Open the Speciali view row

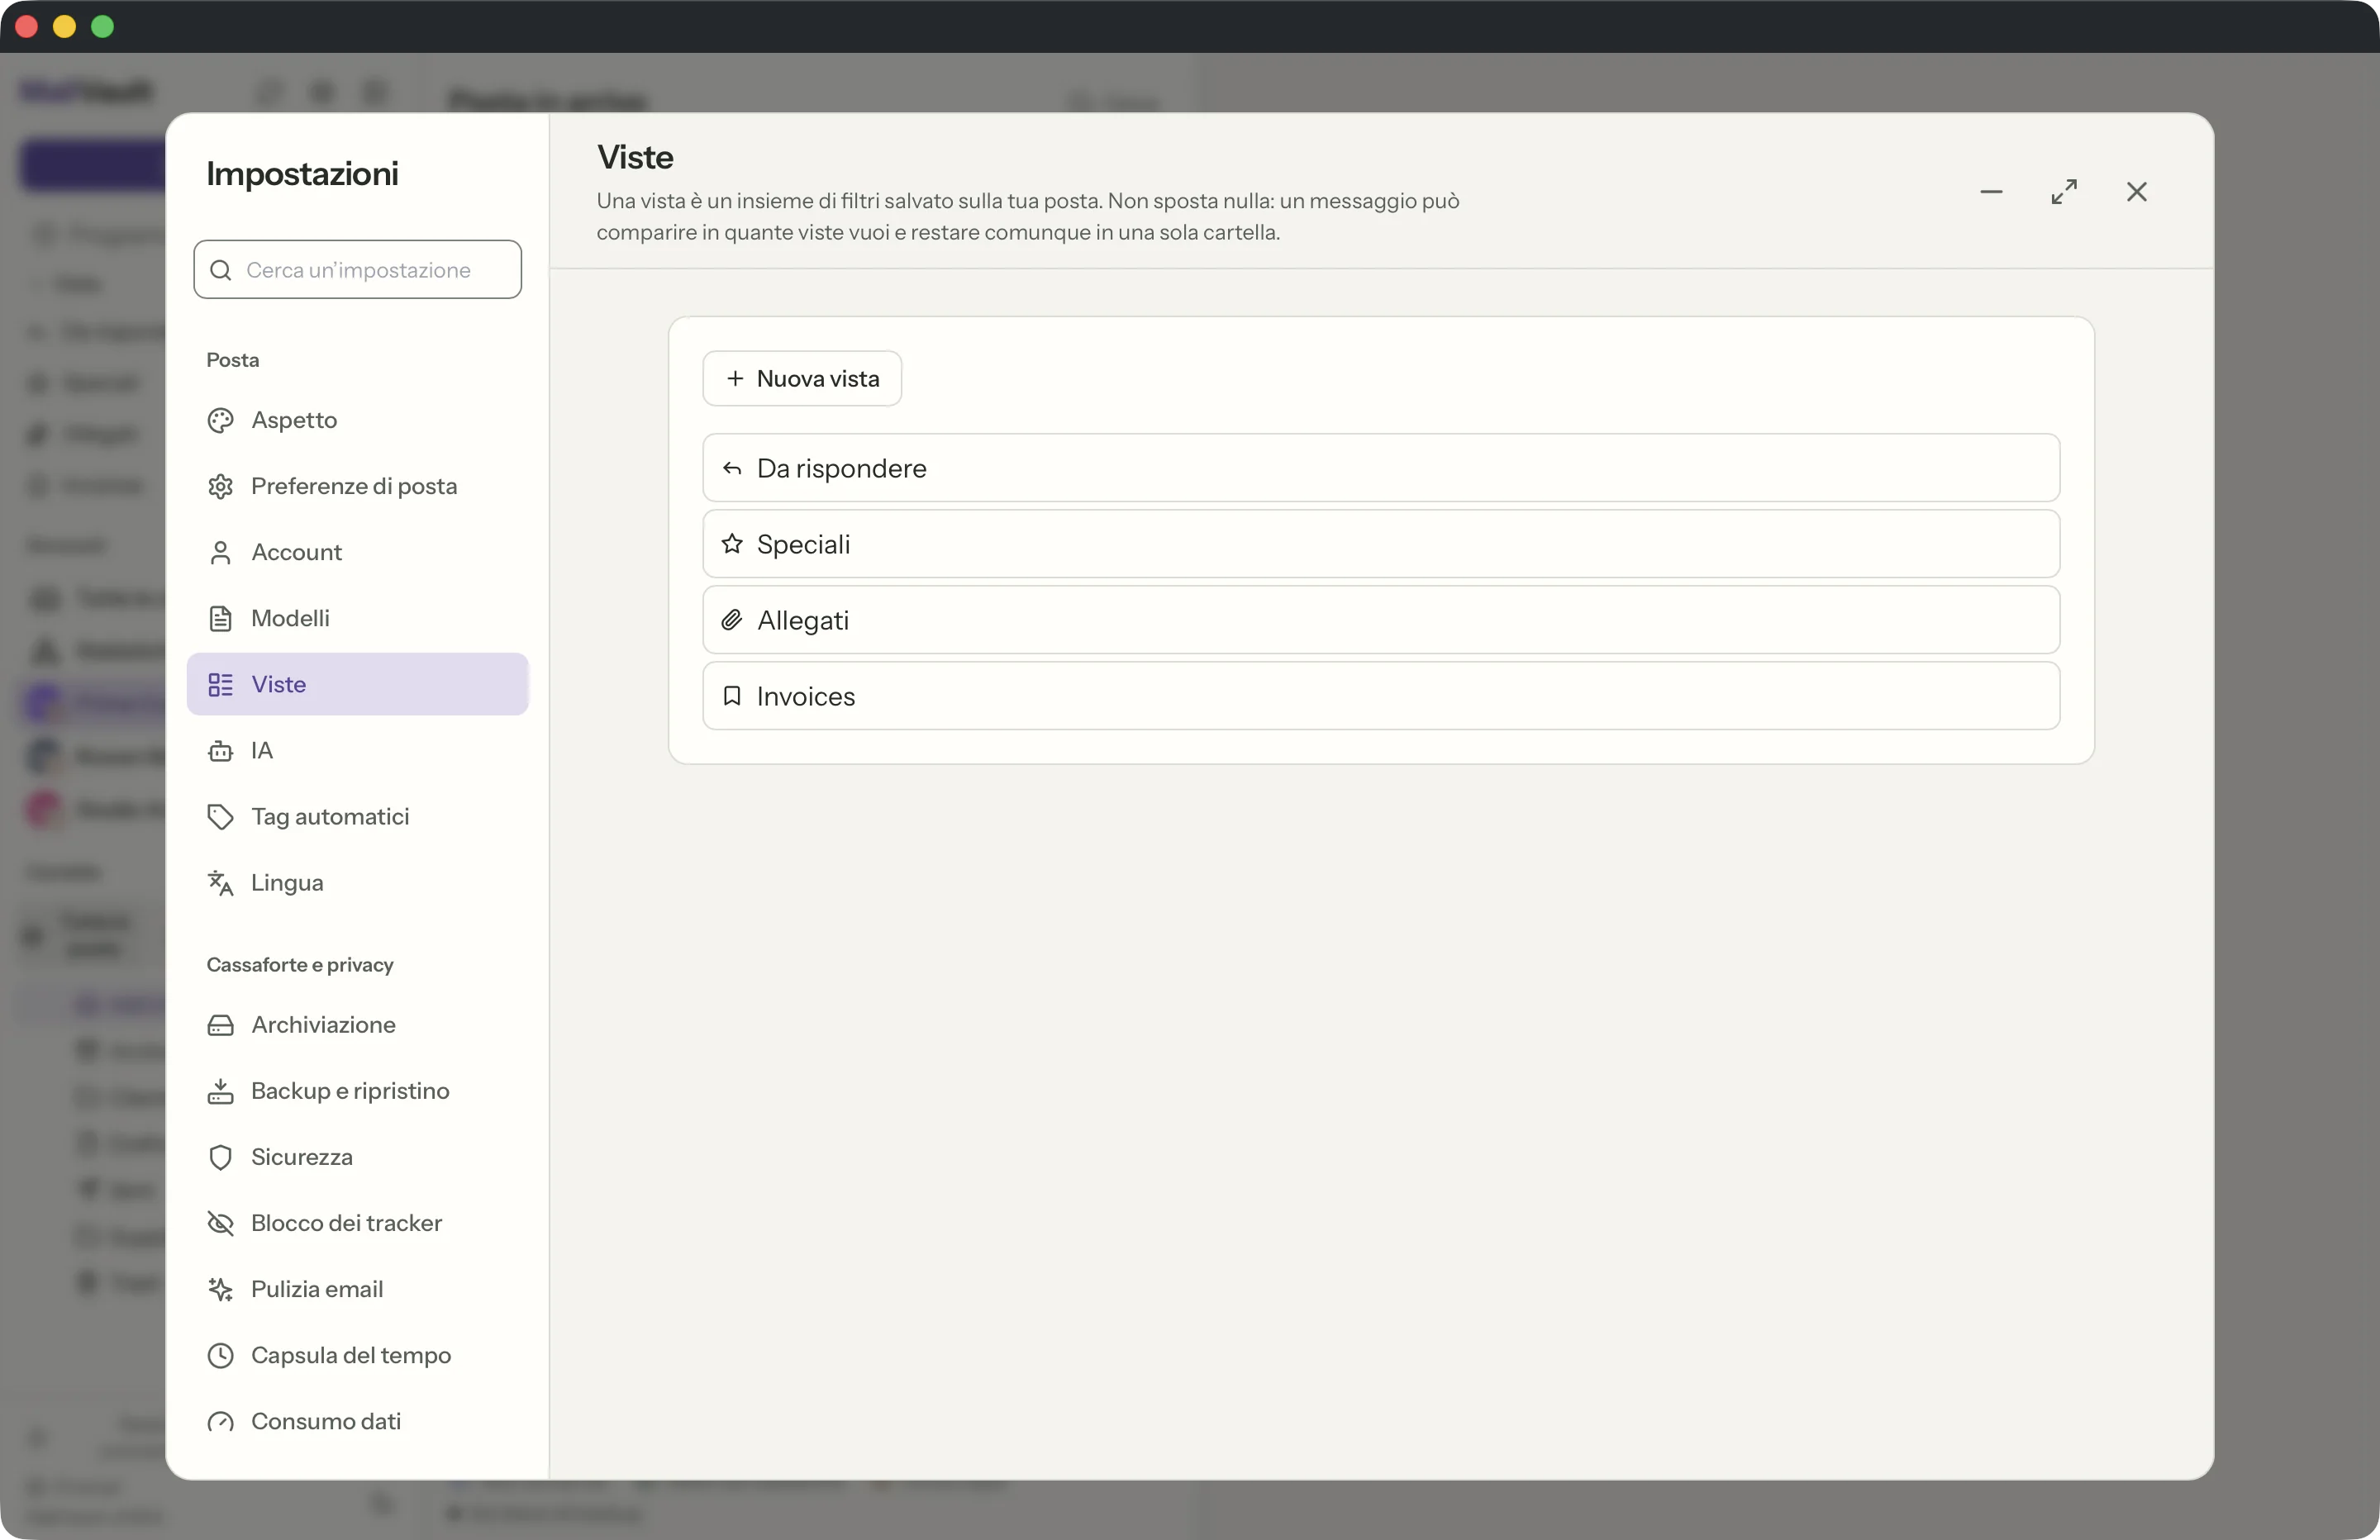[x=1380, y=543]
